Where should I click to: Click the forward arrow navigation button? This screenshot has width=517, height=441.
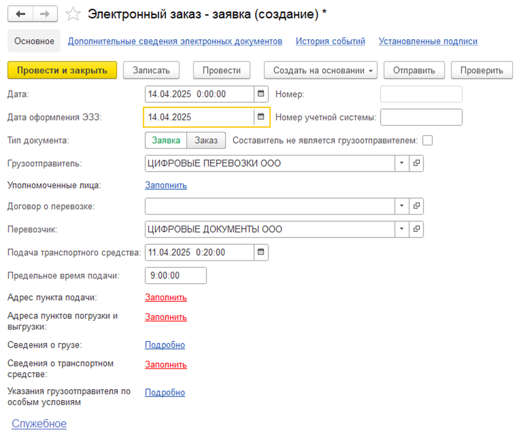(45, 14)
